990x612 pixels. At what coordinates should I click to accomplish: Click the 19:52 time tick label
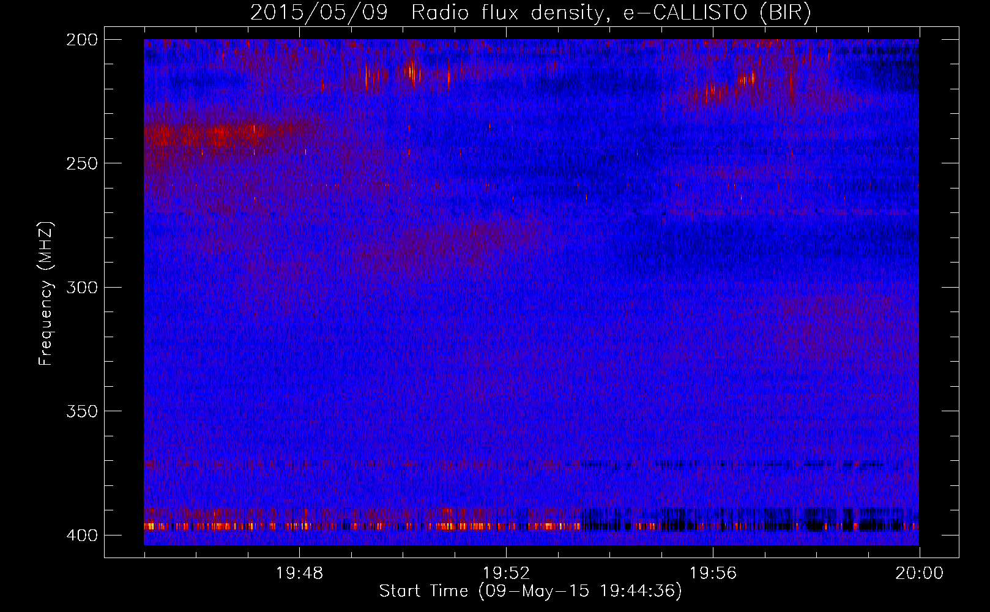tap(506, 573)
